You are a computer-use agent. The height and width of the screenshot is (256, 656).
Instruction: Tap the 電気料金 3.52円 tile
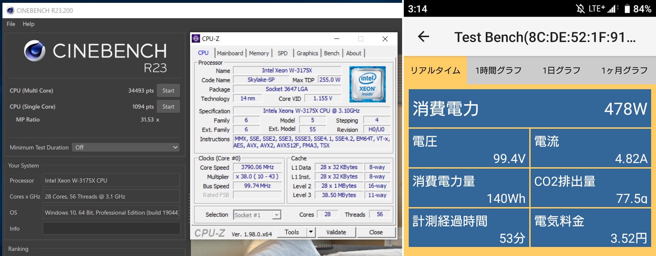click(591, 227)
